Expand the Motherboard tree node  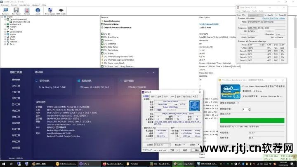tap(5, 24)
